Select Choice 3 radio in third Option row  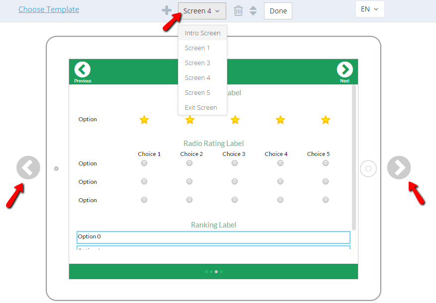(235, 200)
